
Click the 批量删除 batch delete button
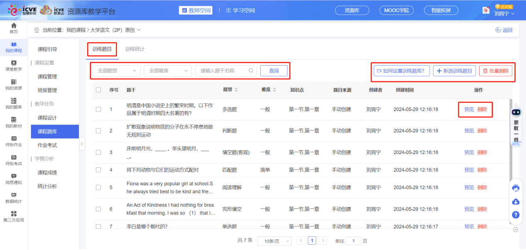(x=495, y=71)
